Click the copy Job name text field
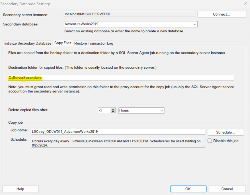This screenshot has width=250, height=195. 118,132
